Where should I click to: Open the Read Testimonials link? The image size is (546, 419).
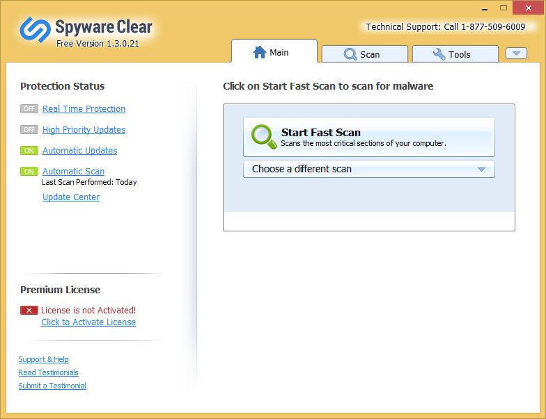click(49, 372)
